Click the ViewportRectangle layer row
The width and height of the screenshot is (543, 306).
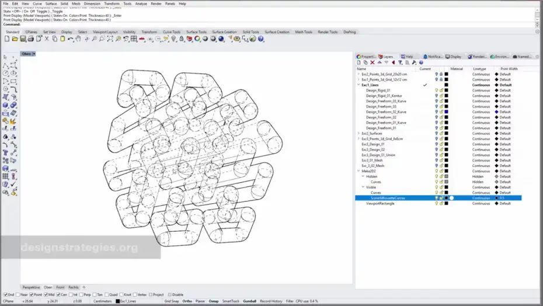click(x=438, y=203)
